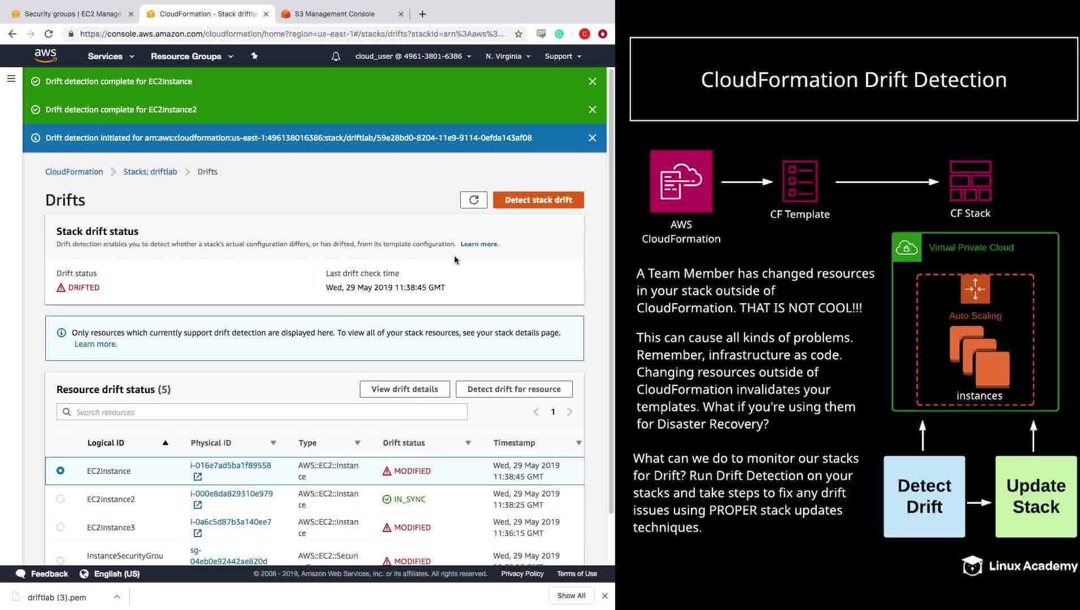Open Learn more link in Stack drift status
Image resolution: width=1080 pixels, height=610 pixels.
coord(479,244)
